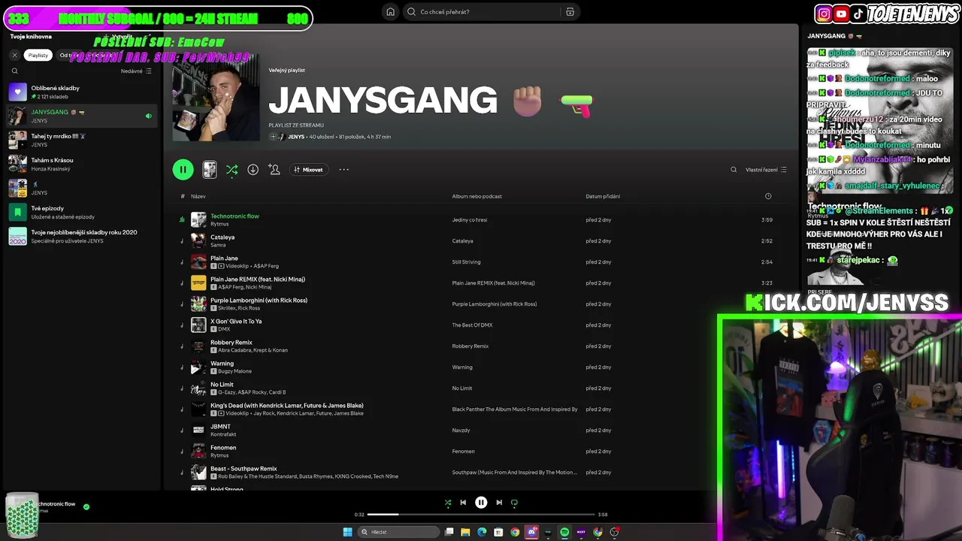Image resolution: width=962 pixels, height=541 pixels.
Task: Open Tvoje nejoblíbenější skladby roku 2020
Action: pos(82,236)
